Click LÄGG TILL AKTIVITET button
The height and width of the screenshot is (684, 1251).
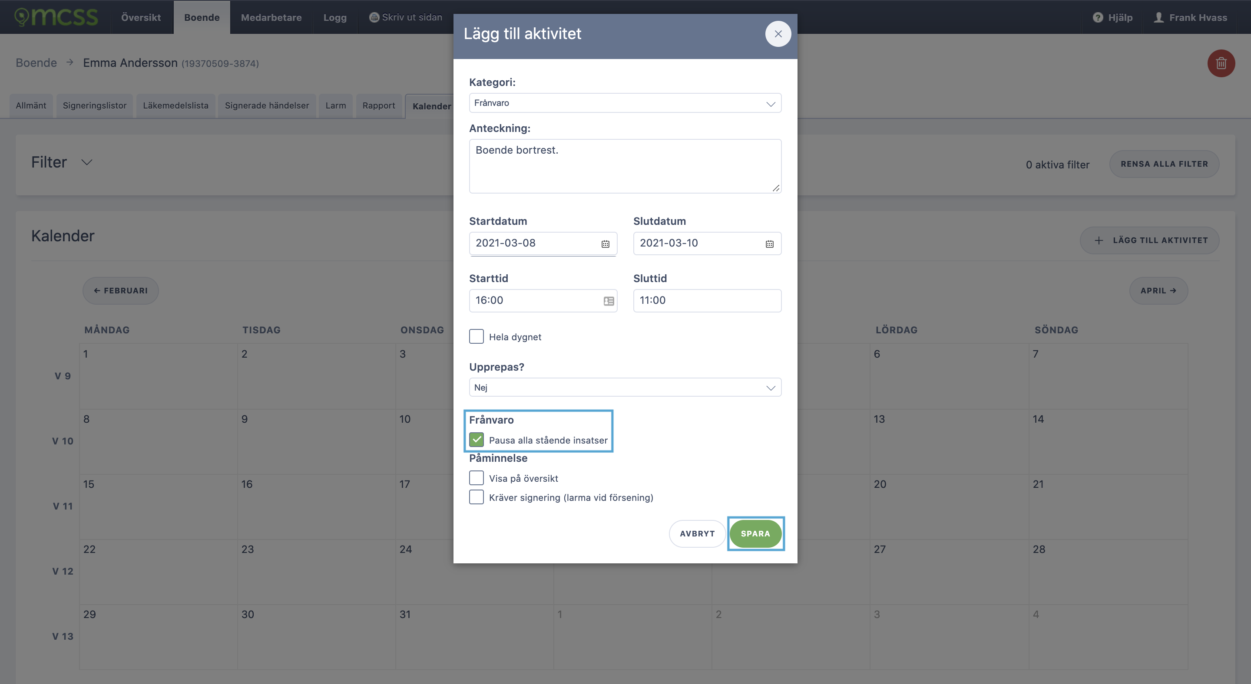click(x=1149, y=240)
